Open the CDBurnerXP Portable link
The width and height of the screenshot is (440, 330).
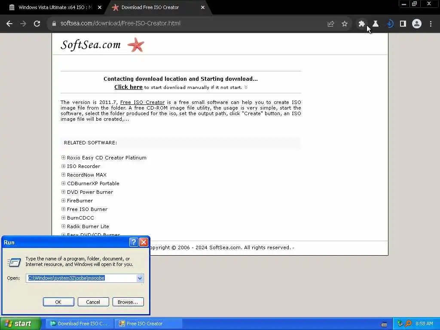(93, 183)
